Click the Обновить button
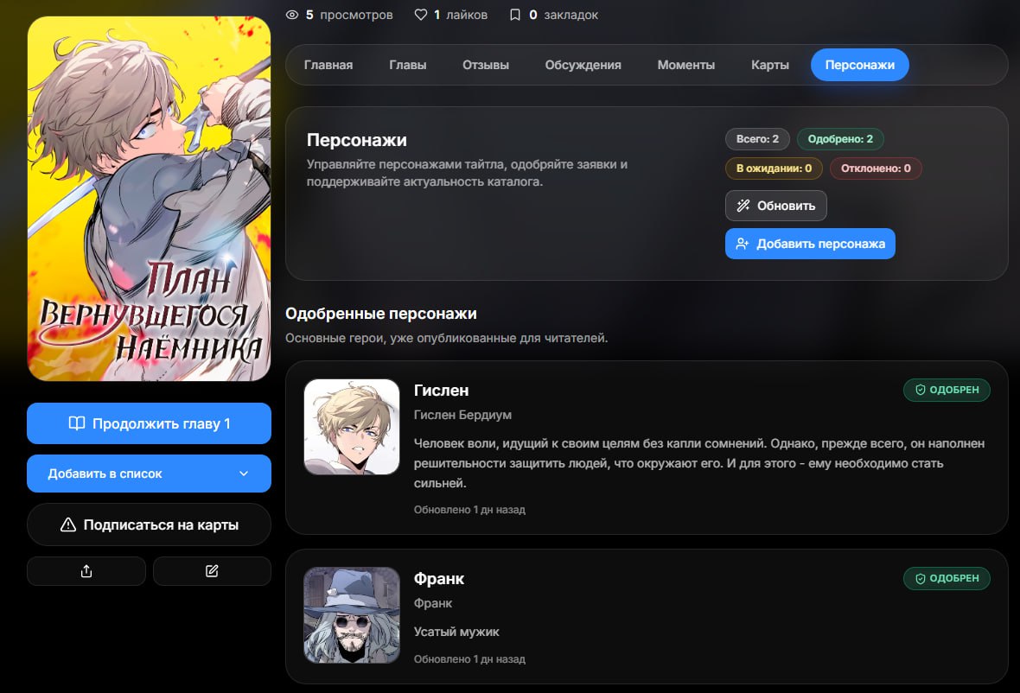Viewport: 1020px width, 693px height. 776,206
